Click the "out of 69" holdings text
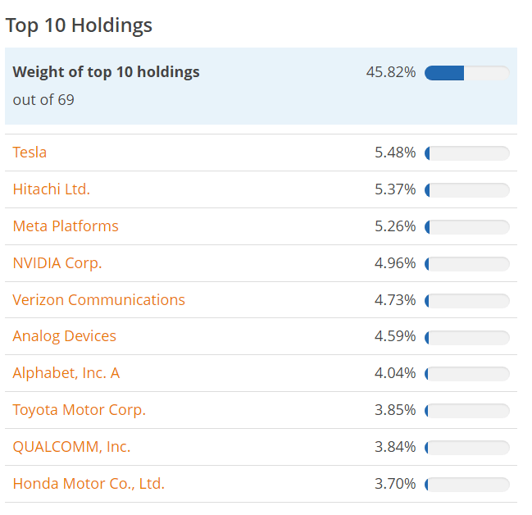 coord(43,100)
